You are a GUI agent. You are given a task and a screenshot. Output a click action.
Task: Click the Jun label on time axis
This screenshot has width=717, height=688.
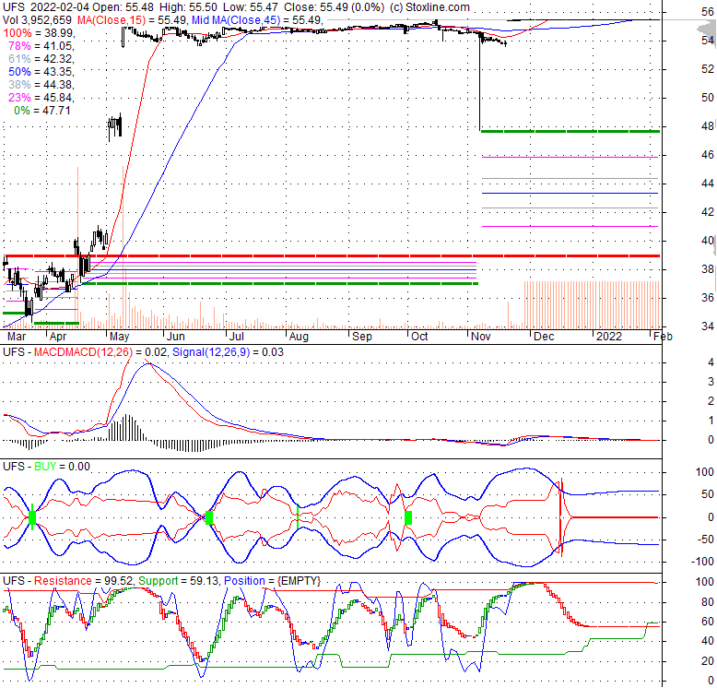[x=176, y=337]
